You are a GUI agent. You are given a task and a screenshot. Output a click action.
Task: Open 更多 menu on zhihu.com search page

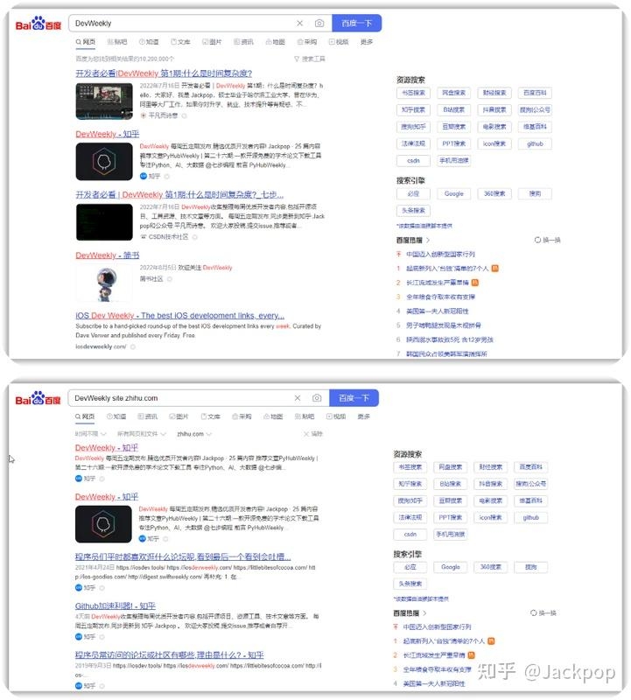click(364, 416)
